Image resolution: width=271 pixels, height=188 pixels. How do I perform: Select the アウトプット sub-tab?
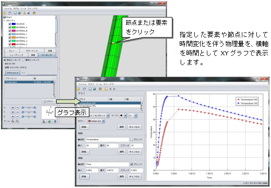point(13,73)
